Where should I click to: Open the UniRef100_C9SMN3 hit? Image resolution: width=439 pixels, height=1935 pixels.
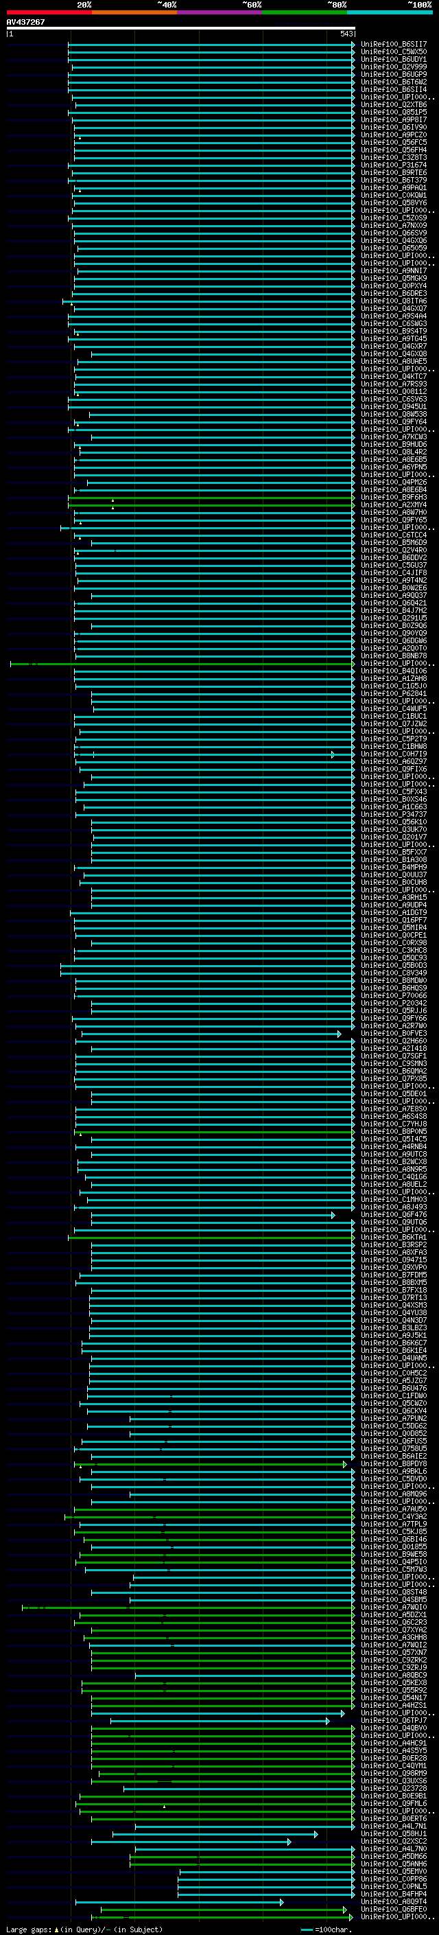pos(393,1064)
